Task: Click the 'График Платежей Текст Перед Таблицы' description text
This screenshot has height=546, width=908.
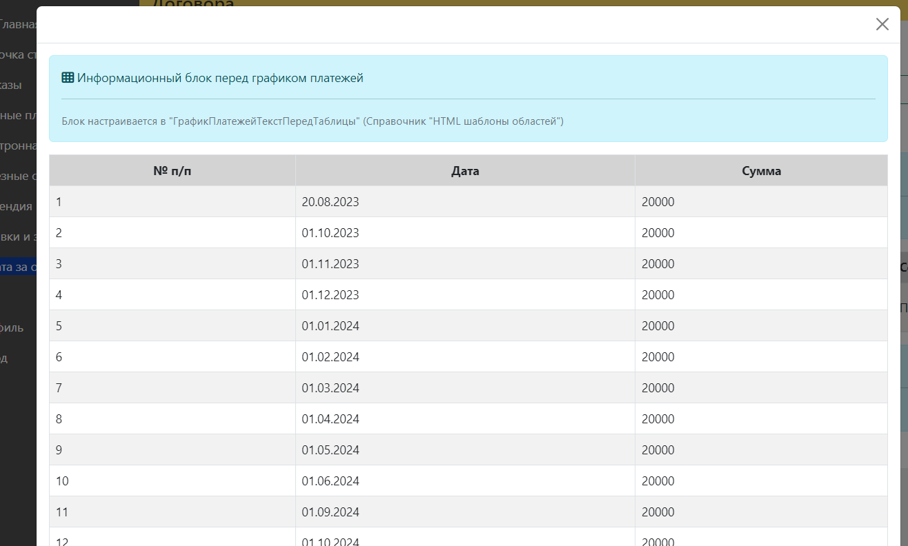Action: pyautogui.click(x=313, y=121)
